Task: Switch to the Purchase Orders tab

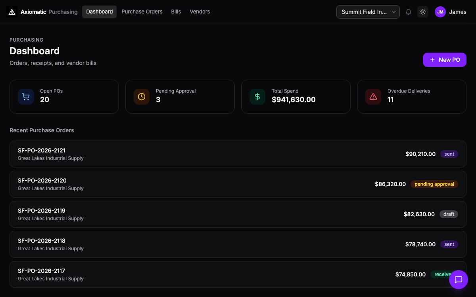Action: pyautogui.click(x=142, y=11)
